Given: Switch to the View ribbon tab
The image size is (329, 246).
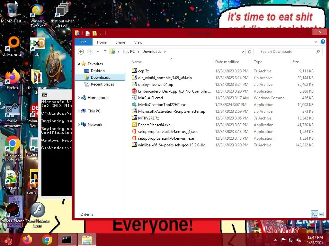Looking at the screenshot, I should 138,42.
